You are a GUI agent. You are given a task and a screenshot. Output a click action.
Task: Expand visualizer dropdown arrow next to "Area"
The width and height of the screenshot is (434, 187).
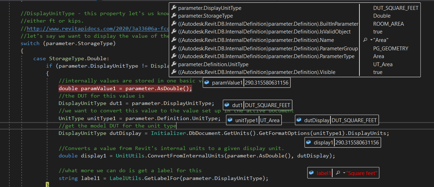click(371, 40)
